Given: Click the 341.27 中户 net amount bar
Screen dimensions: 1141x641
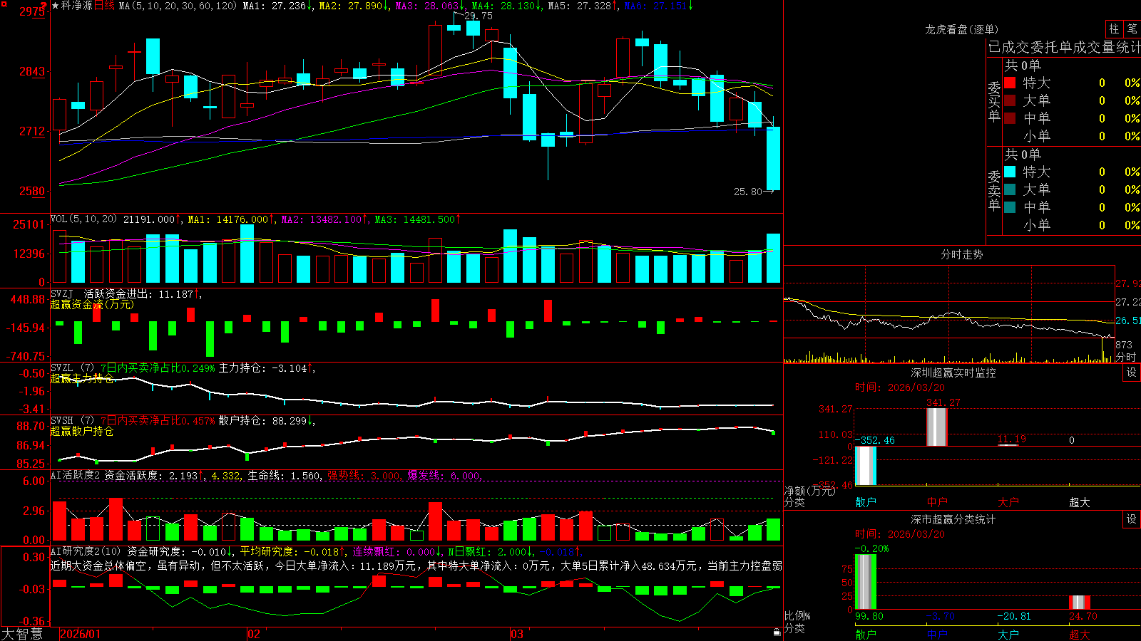Looking at the screenshot, I should 937,427.
